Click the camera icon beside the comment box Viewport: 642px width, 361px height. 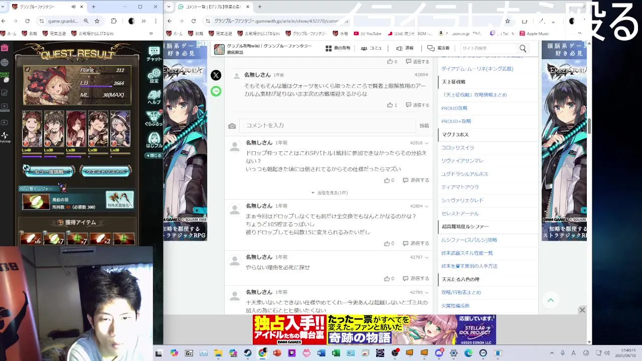(232, 126)
